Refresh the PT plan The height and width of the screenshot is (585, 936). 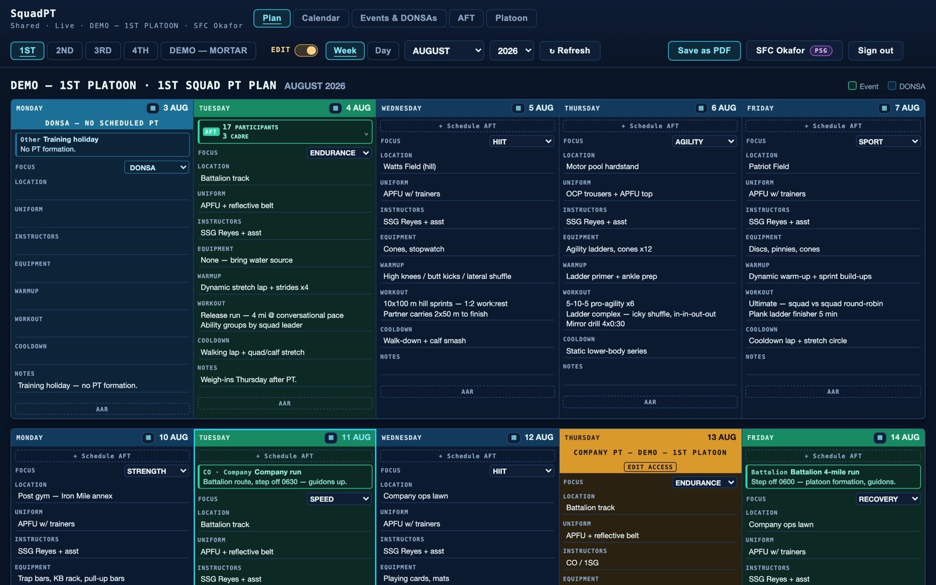(x=570, y=51)
